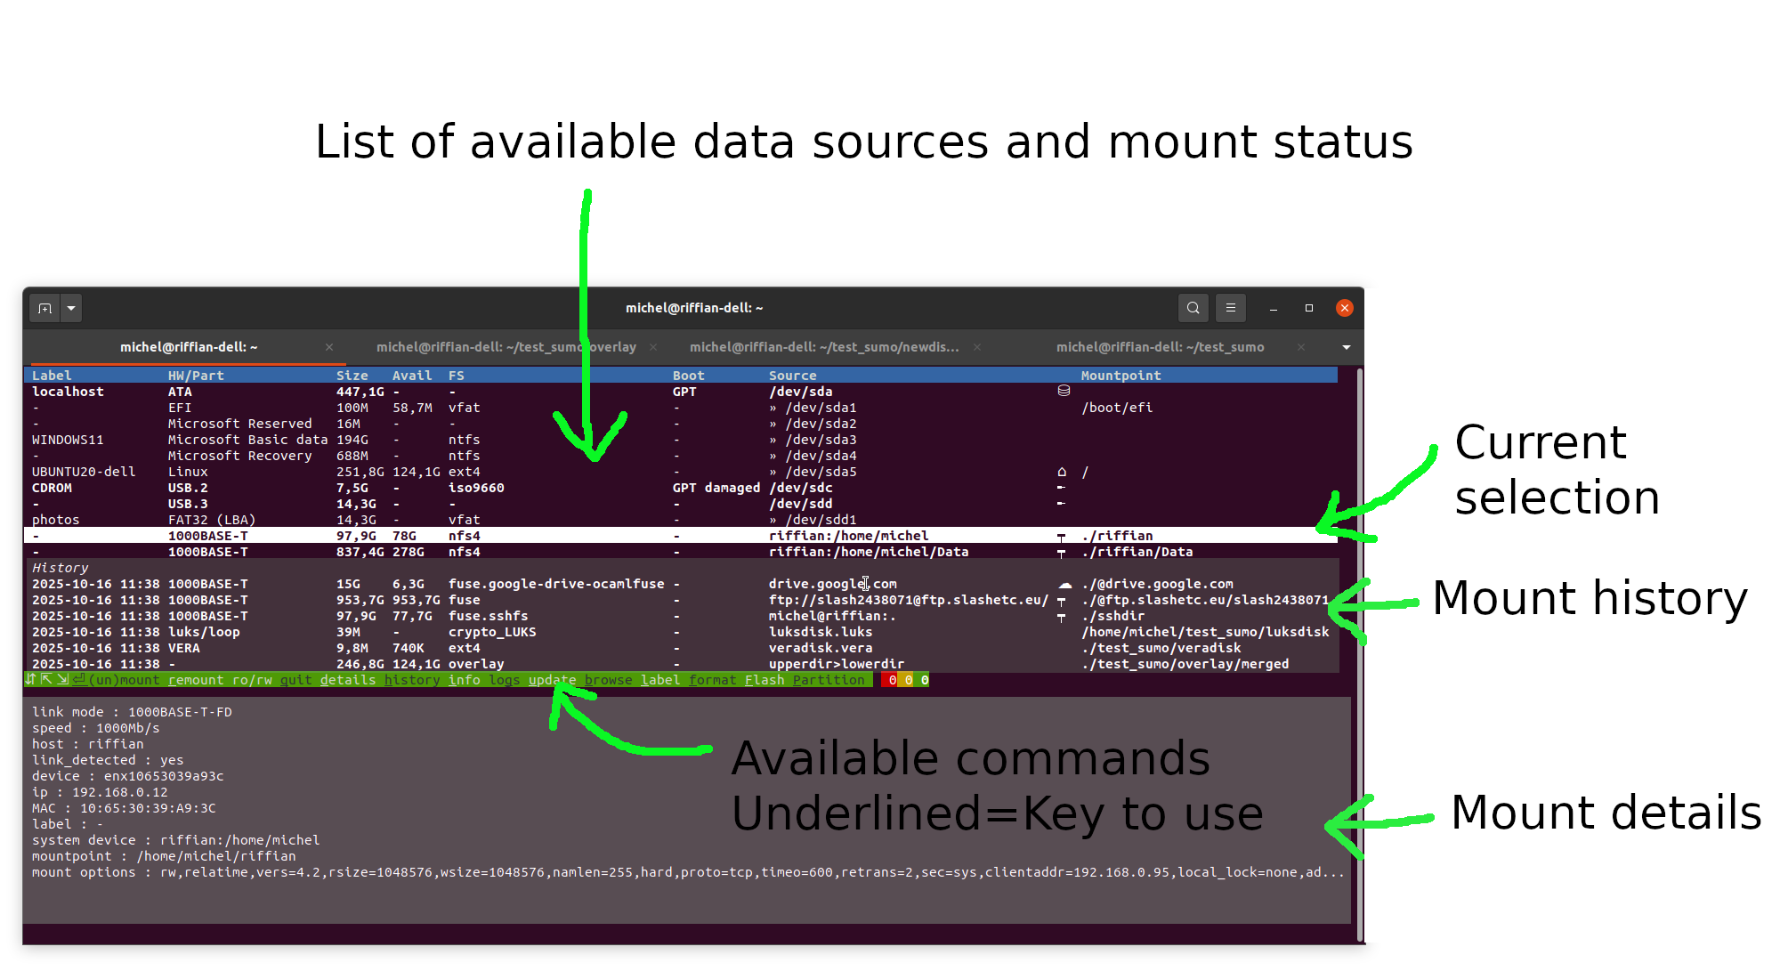The width and height of the screenshot is (1780, 979).
Task: Click the enter key icon in the command bar
Action: [78, 679]
